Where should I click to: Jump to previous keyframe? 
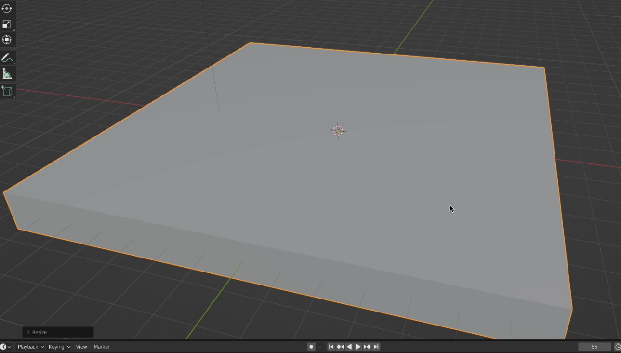click(x=340, y=347)
